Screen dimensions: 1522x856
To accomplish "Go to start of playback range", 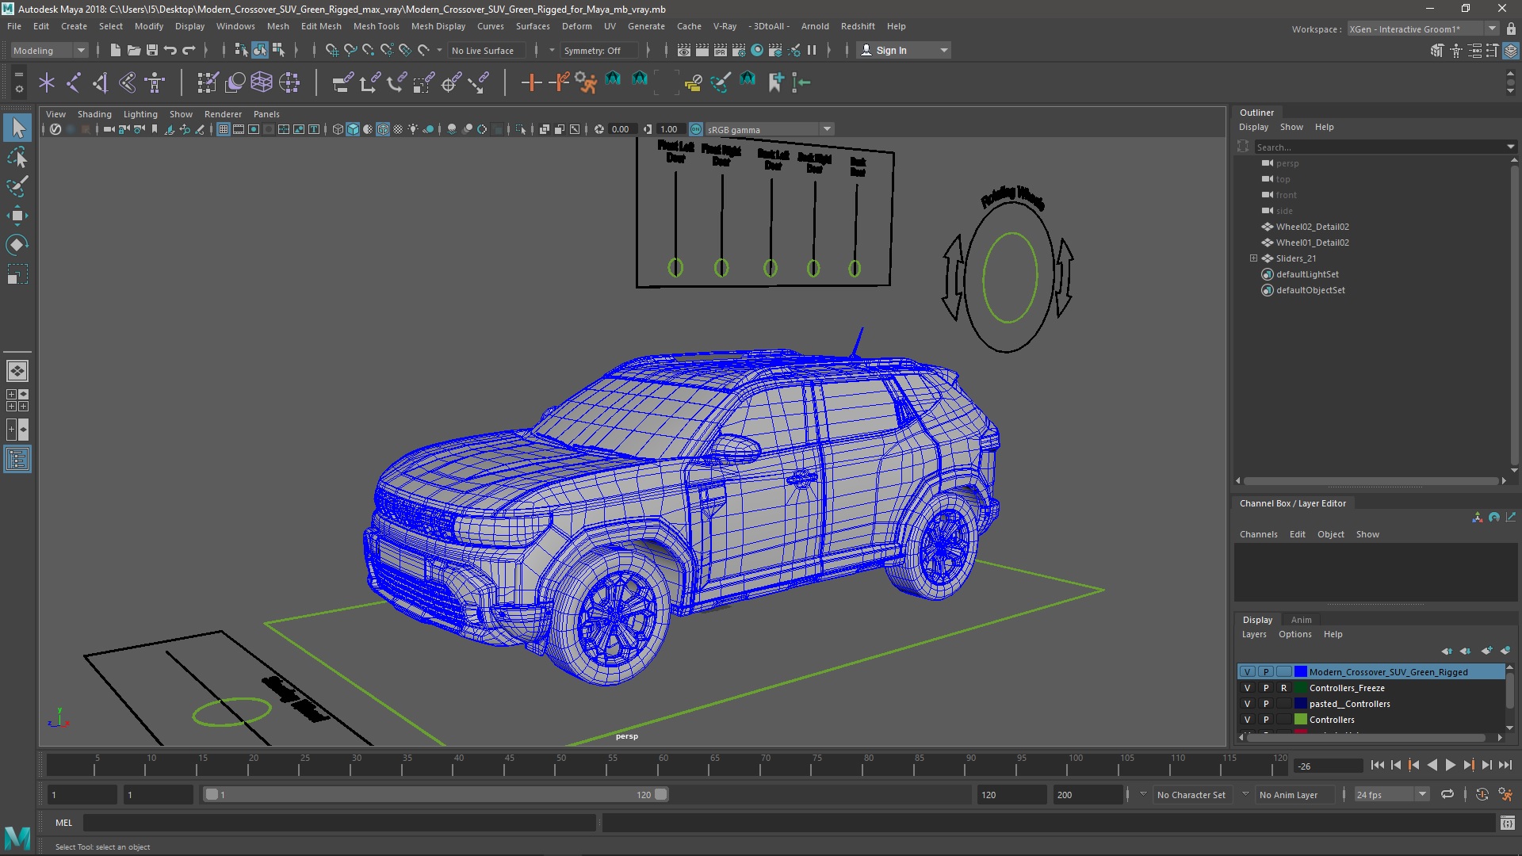I will (1377, 765).
